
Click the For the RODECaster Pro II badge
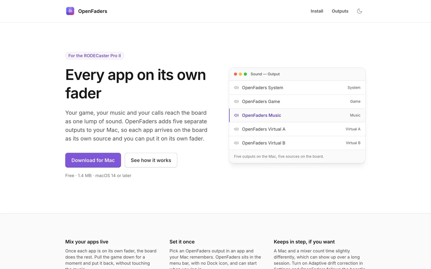(95, 56)
